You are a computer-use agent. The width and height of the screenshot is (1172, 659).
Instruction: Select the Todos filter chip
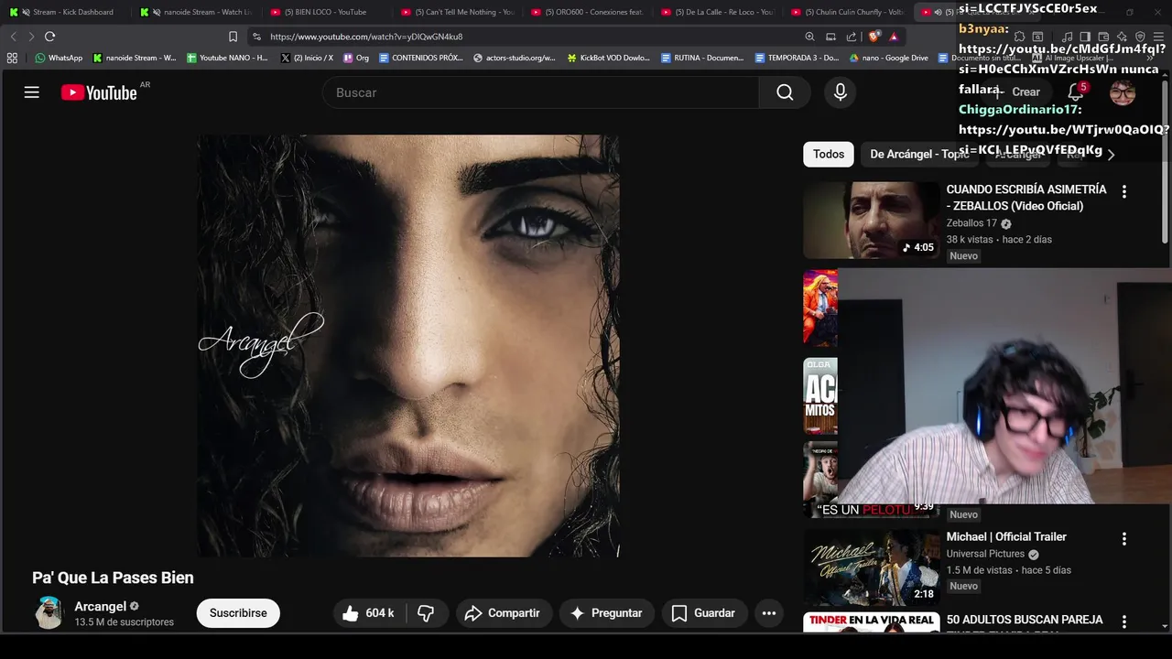point(829,154)
